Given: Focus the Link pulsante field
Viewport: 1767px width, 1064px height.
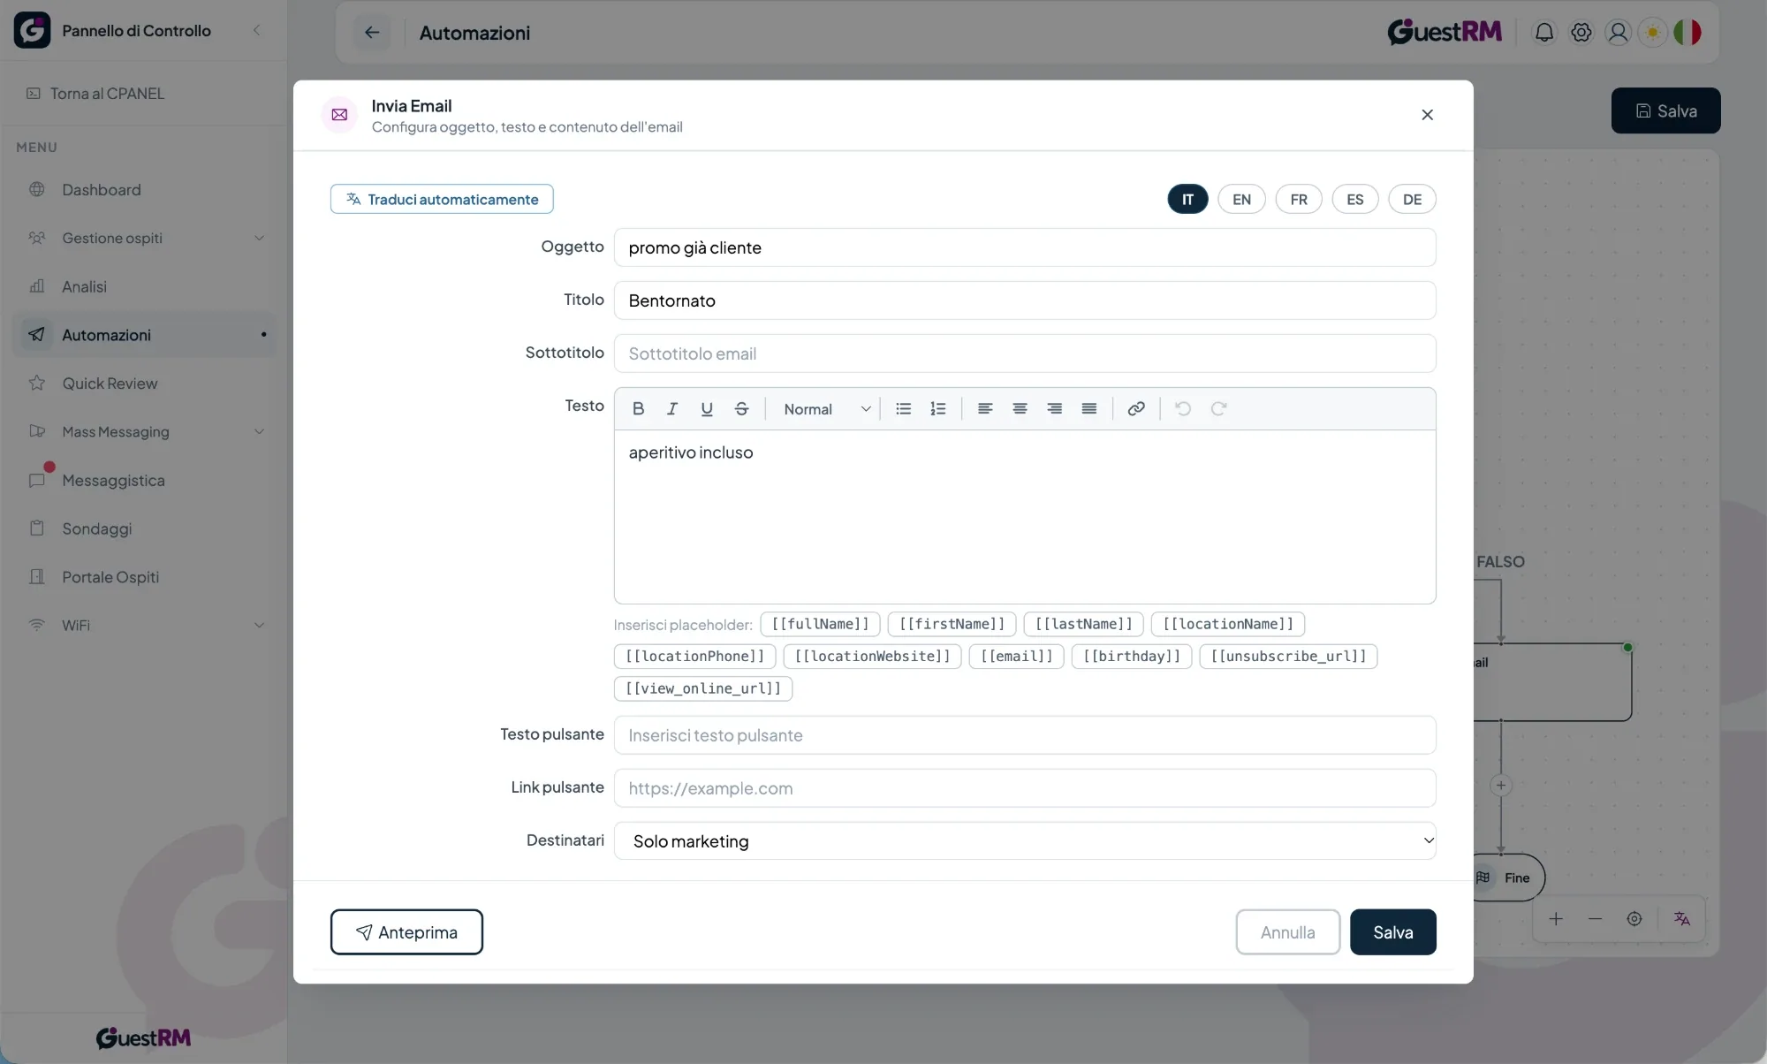Looking at the screenshot, I should click(1025, 788).
